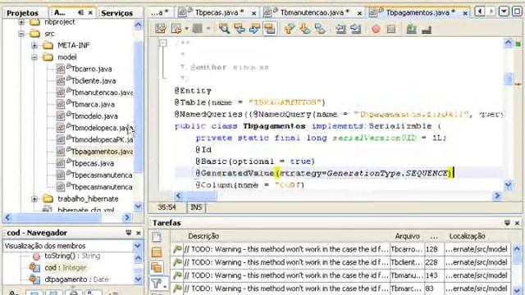525x295 pixels.
Task: Find next occurrence toolbar icon
Action: (254, 29)
